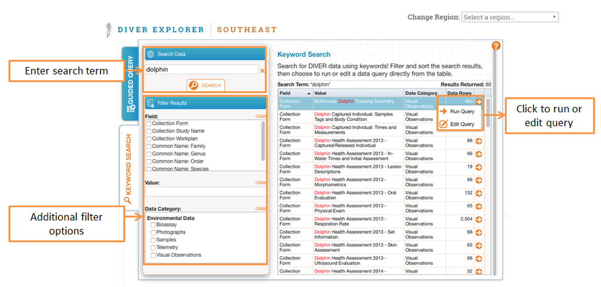Enable the Samples data category checkbox
The height and width of the screenshot is (287, 601).
click(153, 240)
